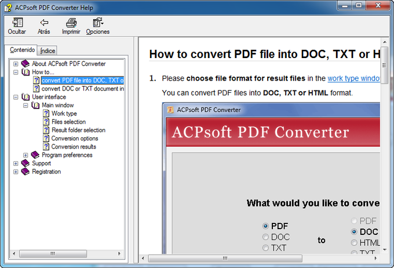This screenshot has height=268, width=394.
Task: Click the content pane horizontal scrollbar thumb
Action: [225, 258]
